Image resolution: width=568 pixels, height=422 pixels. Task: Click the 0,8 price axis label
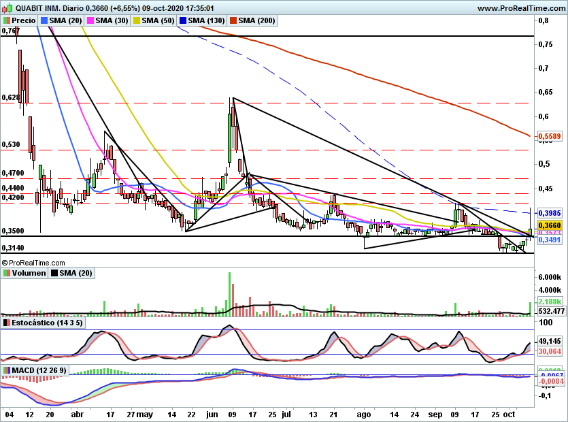point(544,20)
